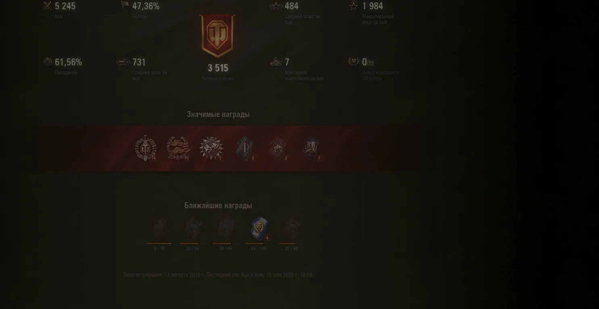Click the destroyed tank icon beside the 7
Viewport: 599px width, 309px height.
[x=275, y=62]
